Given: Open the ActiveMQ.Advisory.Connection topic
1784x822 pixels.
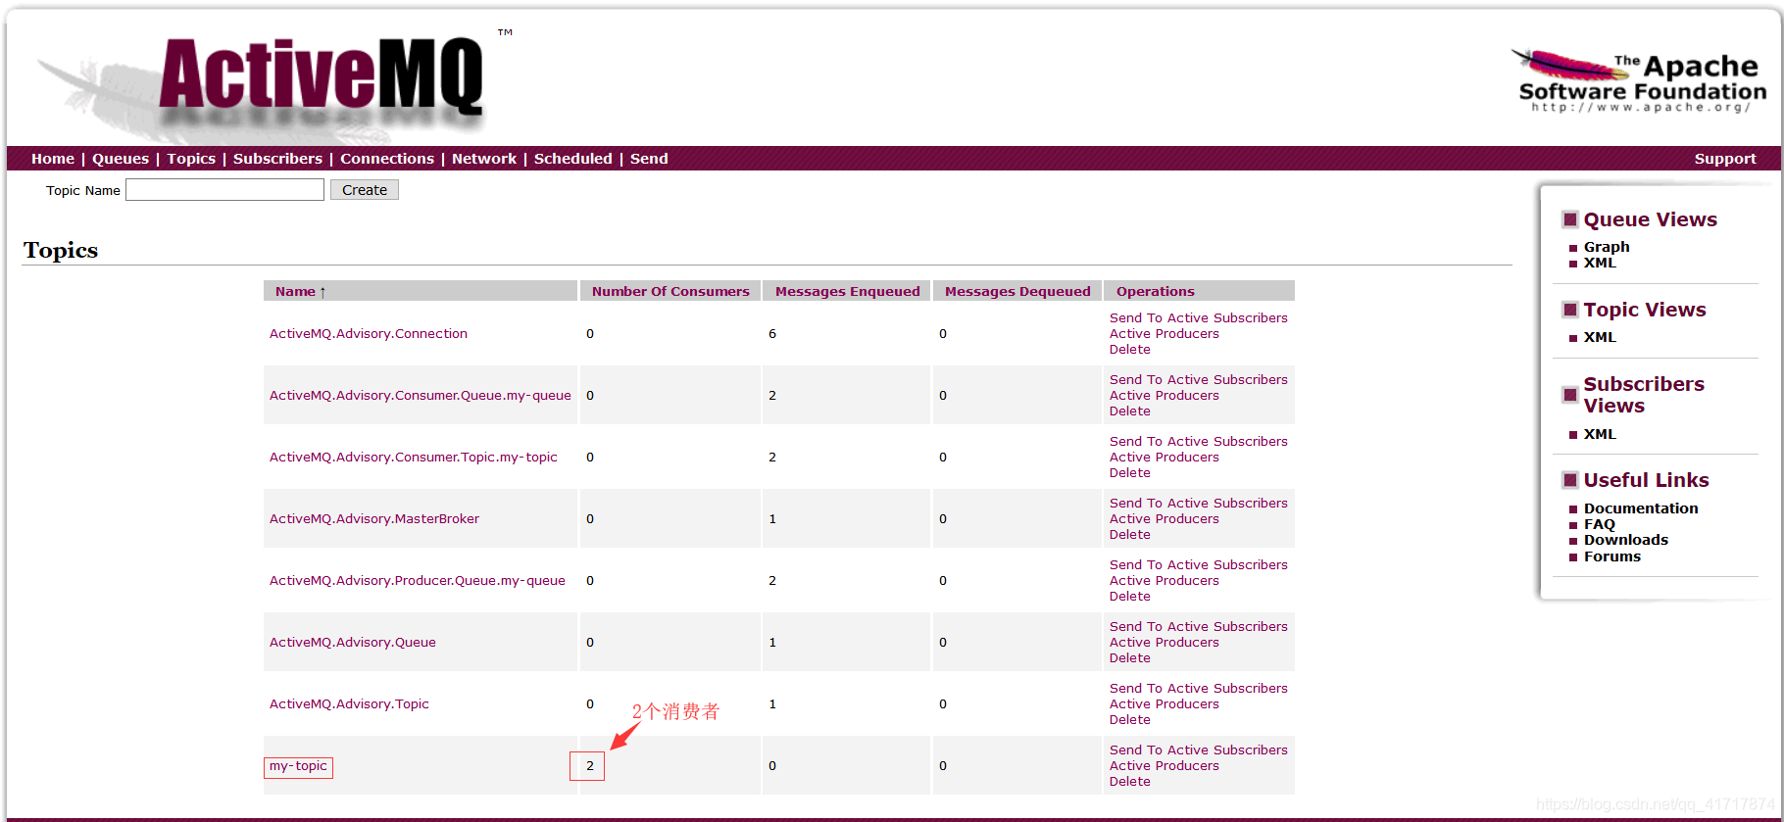Looking at the screenshot, I should click(369, 334).
